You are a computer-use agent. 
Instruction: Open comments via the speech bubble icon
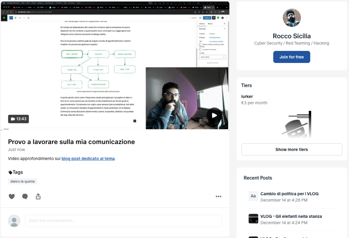pos(25,196)
